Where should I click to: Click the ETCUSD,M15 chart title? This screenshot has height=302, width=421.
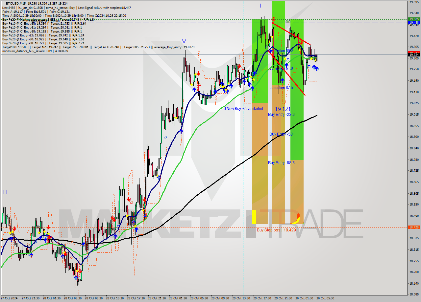(16, 4)
